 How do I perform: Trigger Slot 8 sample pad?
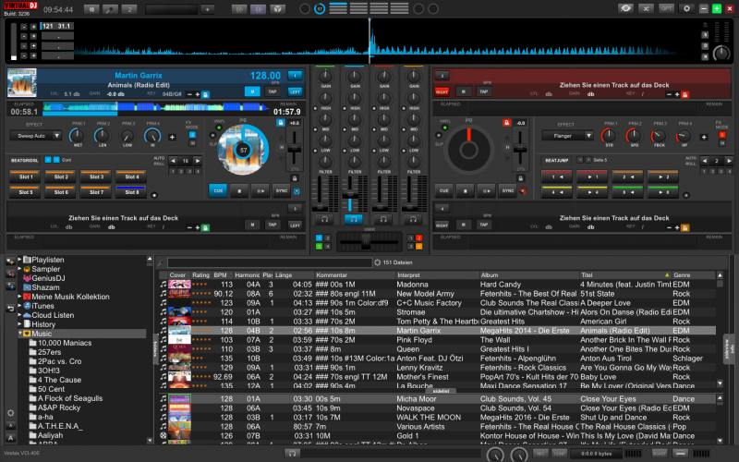130,192
